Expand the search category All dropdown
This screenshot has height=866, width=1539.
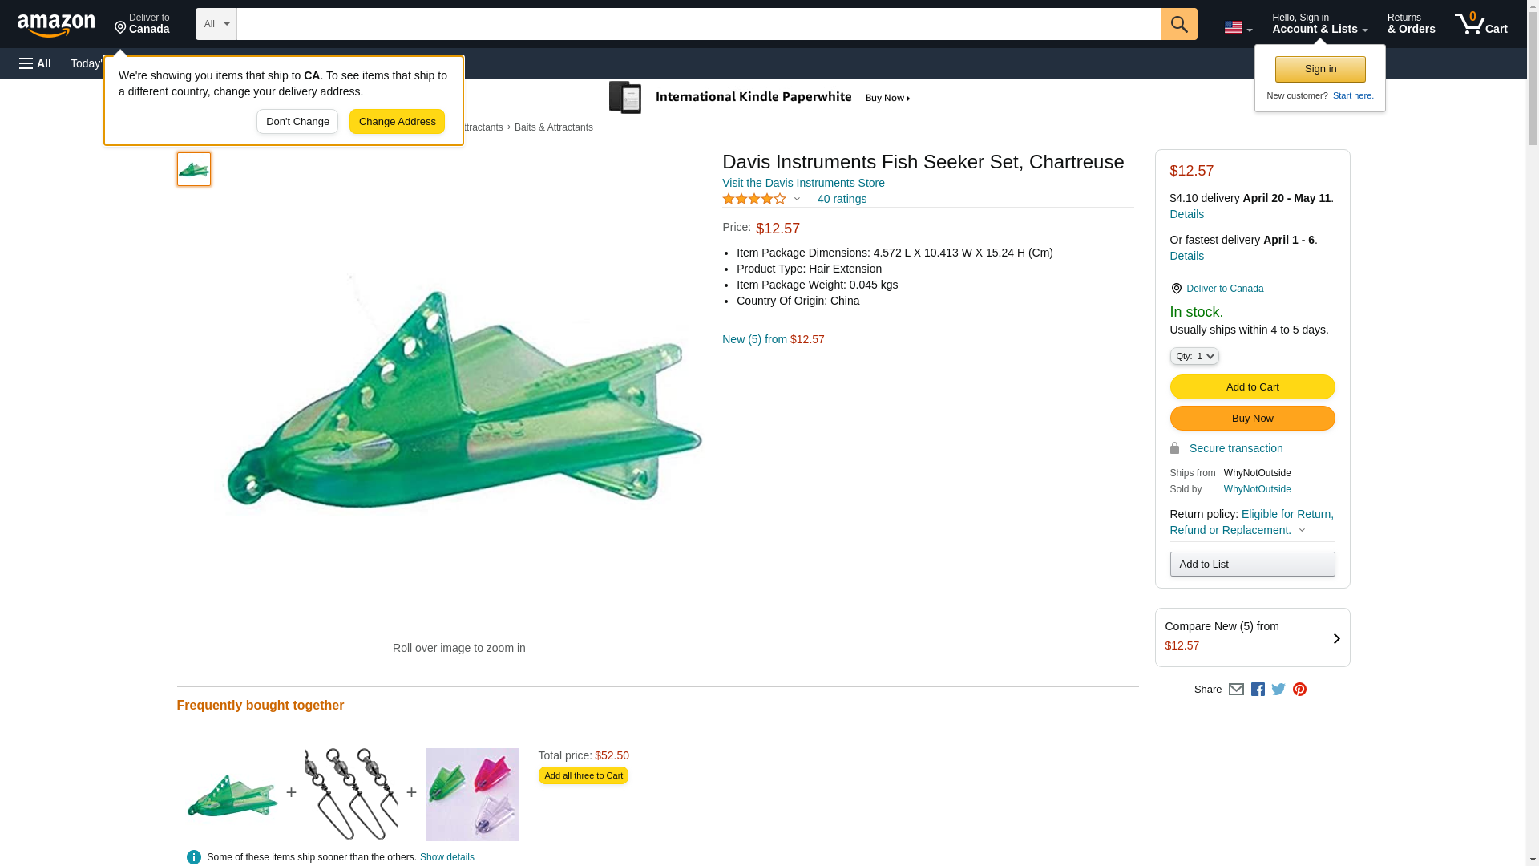[216, 24]
